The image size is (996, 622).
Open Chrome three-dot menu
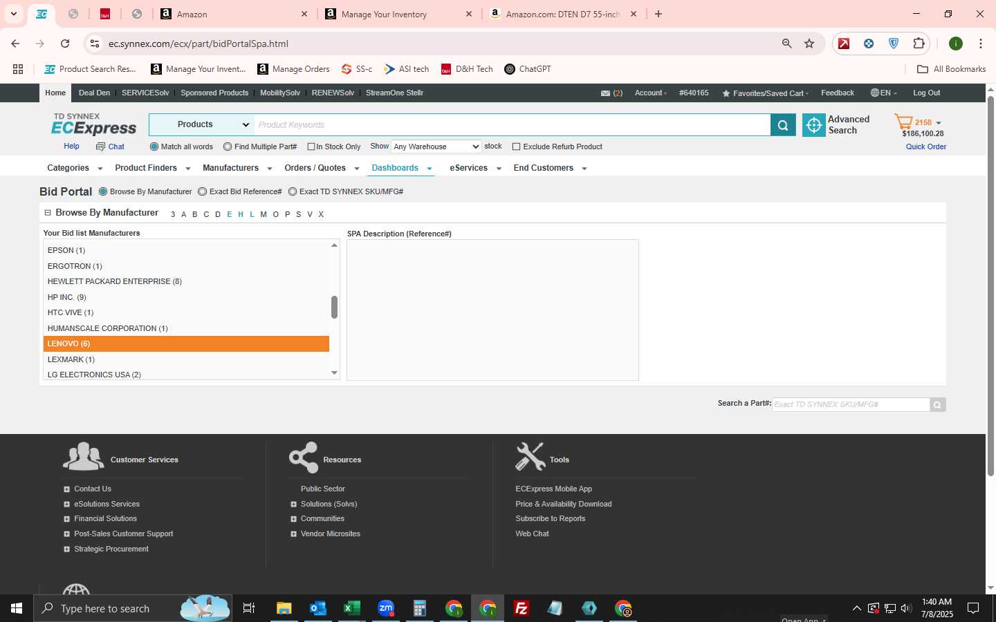coord(981,44)
